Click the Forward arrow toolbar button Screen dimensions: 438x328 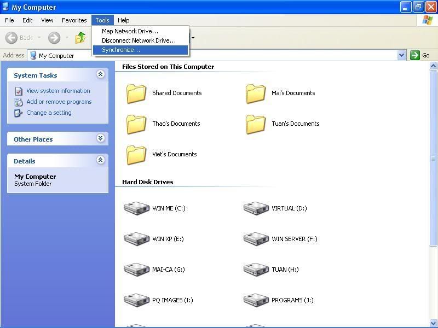click(54, 38)
